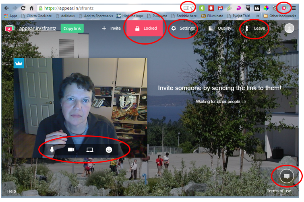Bookmark this page with the star
304x202 pixels.
[192, 8]
